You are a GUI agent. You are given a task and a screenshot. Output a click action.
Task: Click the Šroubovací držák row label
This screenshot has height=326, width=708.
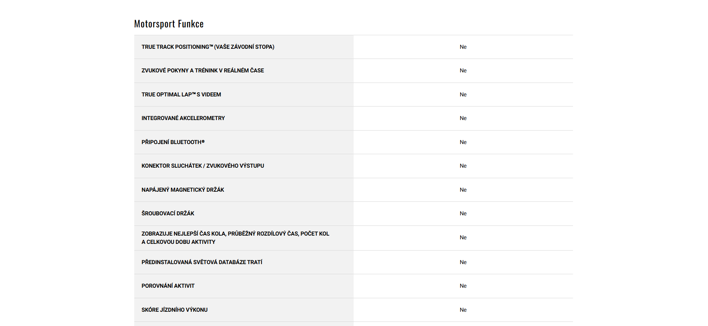coord(168,213)
